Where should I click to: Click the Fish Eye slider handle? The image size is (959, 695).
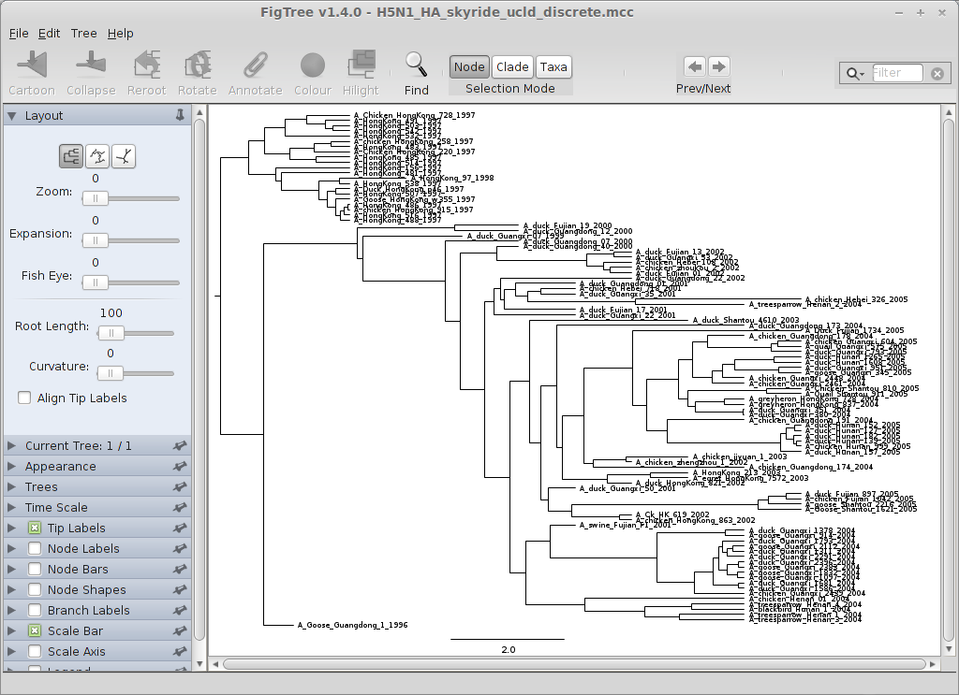click(96, 282)
